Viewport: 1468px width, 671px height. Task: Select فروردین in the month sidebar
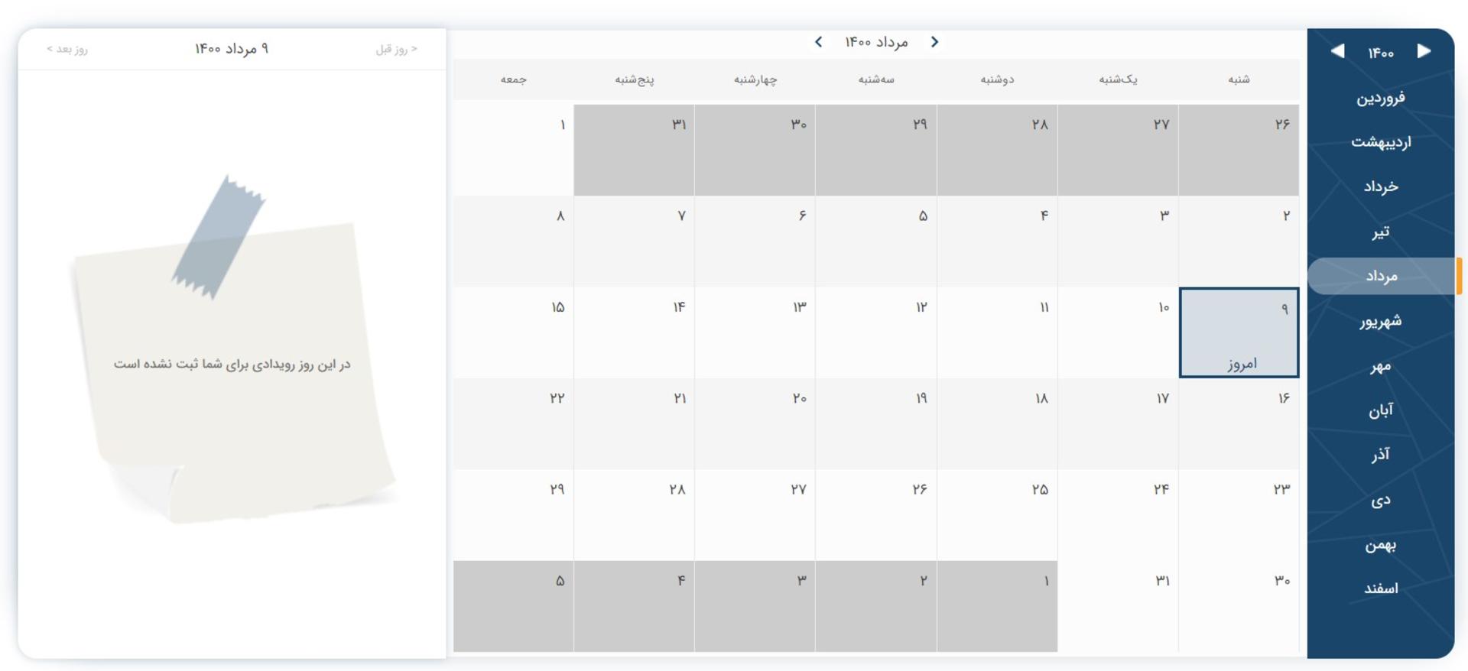coord(1381,98)
